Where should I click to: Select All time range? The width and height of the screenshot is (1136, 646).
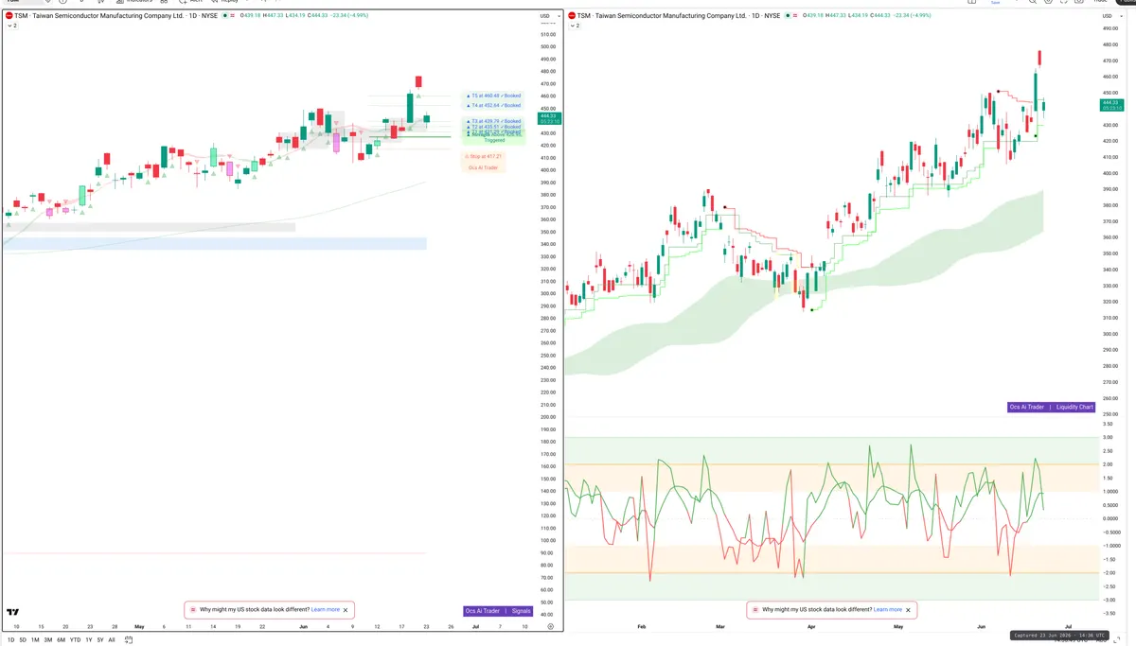pos(112,640)
